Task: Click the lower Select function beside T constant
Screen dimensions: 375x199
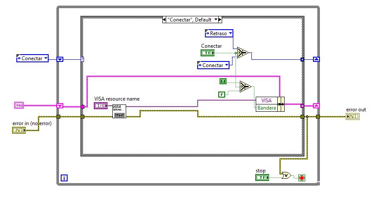Action: pos(245,87)
